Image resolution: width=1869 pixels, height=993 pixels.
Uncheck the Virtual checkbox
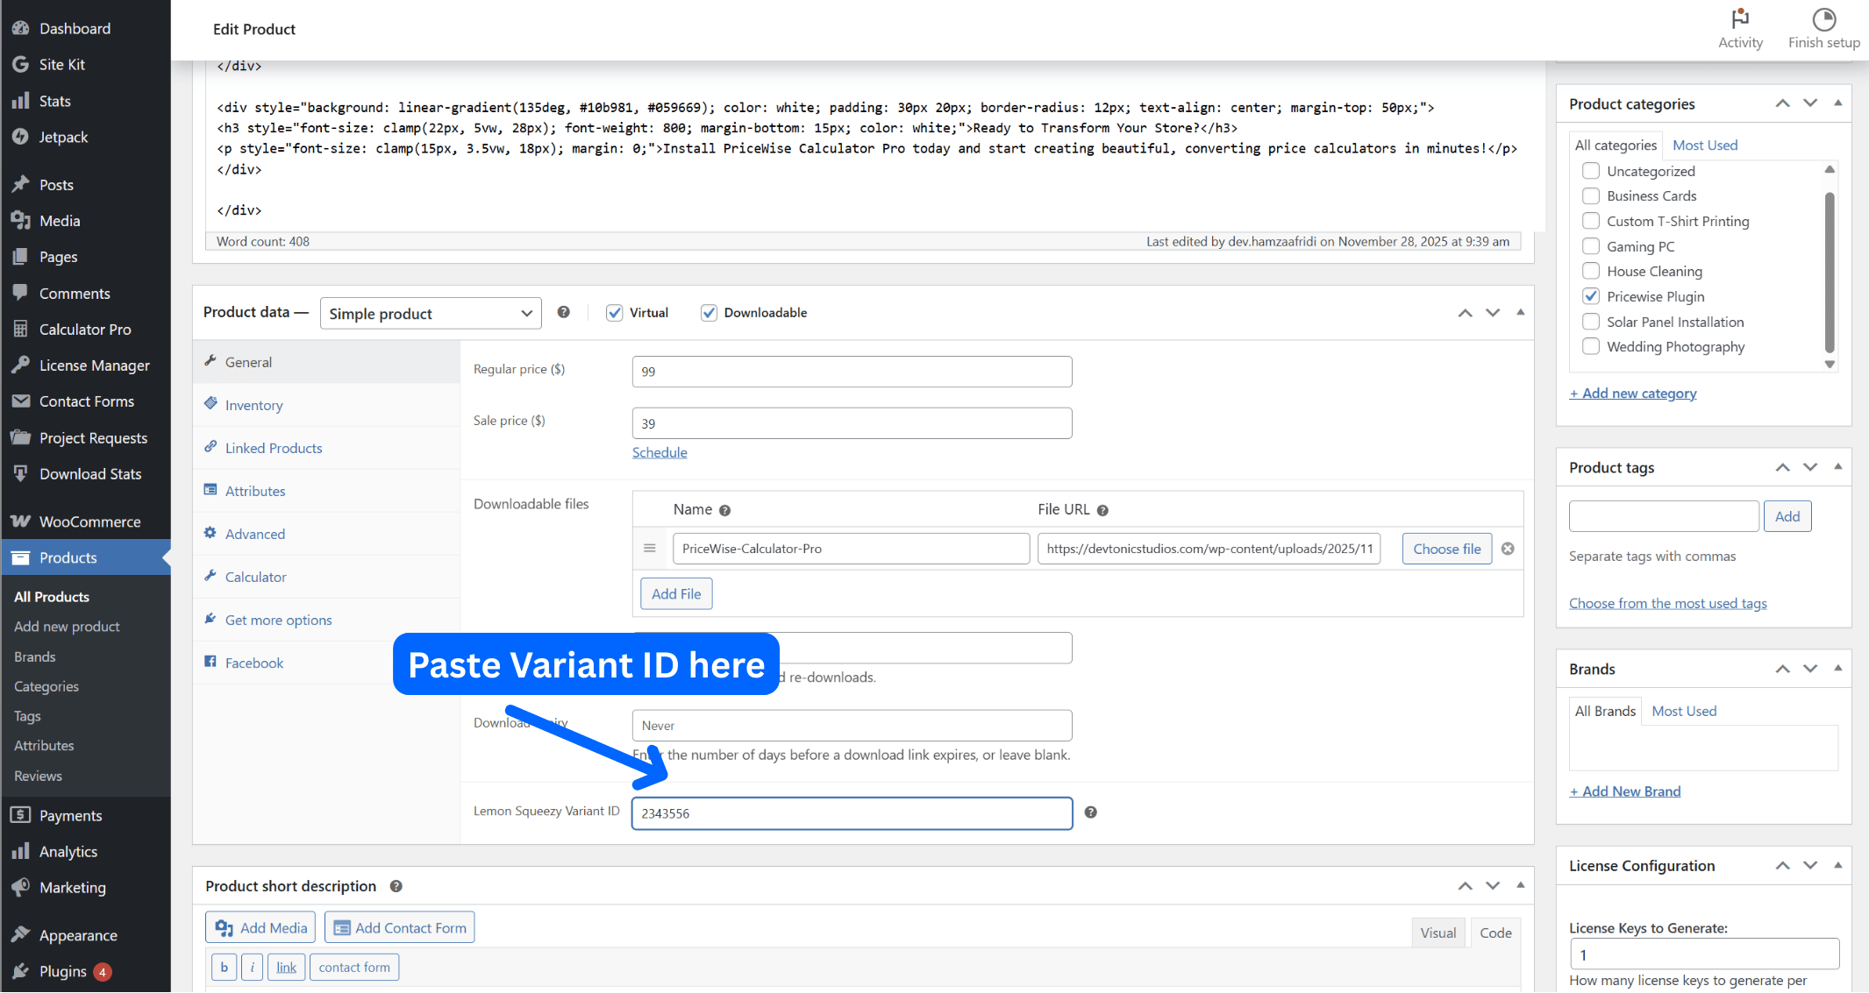[615, 312]
